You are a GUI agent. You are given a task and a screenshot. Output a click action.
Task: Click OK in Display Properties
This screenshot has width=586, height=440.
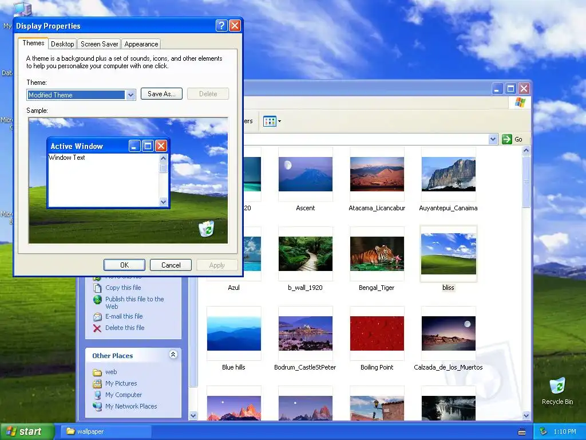[x=124, y=265]
